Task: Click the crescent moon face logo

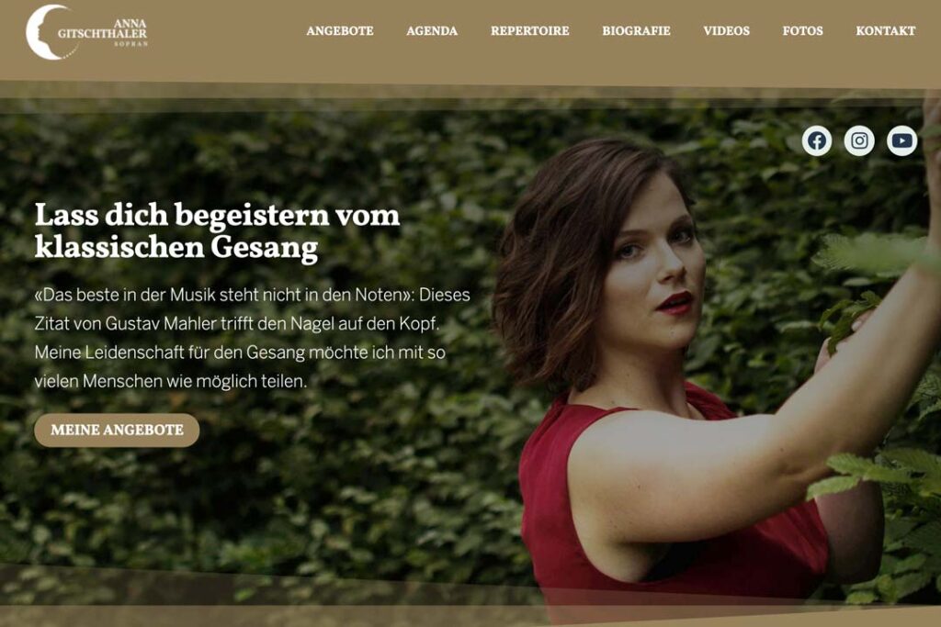Action: pyautogui.click(x=48, y=32)
